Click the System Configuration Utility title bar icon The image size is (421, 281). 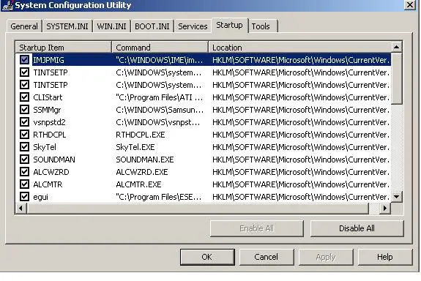tap(7, 5)
